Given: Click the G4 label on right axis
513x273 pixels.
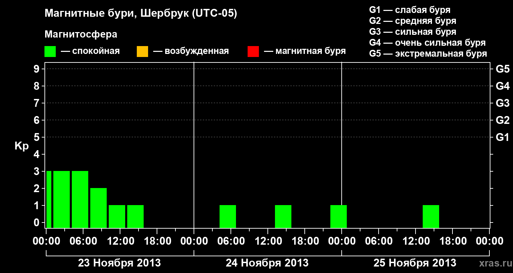Looking at the screenshot, I should coord(503,86).
